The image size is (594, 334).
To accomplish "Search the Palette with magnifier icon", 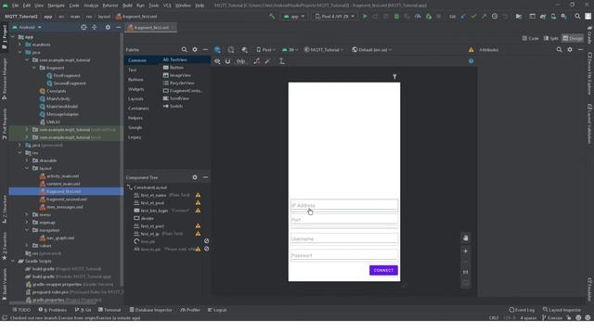I will pos(184,49).
